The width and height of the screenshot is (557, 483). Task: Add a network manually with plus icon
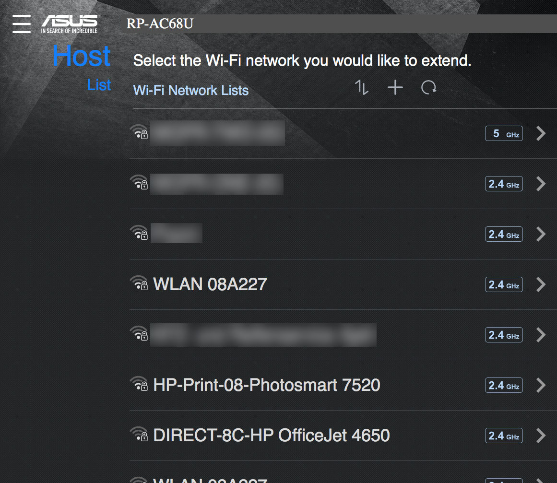pyautogui.click(x=395, y=87)
